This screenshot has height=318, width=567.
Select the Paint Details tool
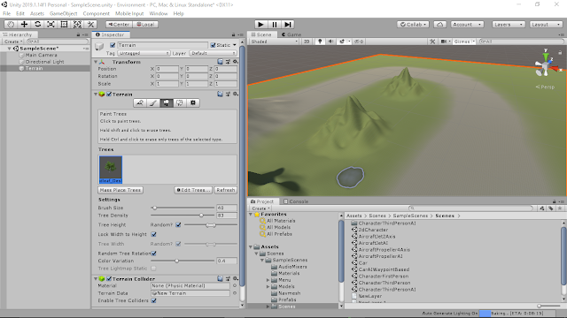coord(179,103)
